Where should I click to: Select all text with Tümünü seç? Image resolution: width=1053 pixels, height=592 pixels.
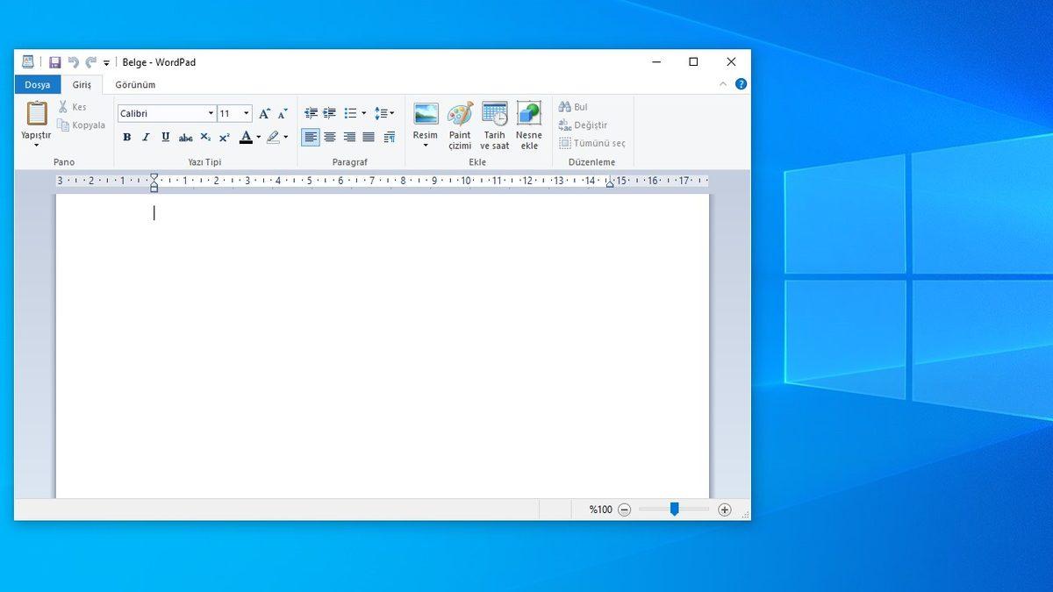pos(591,143)
